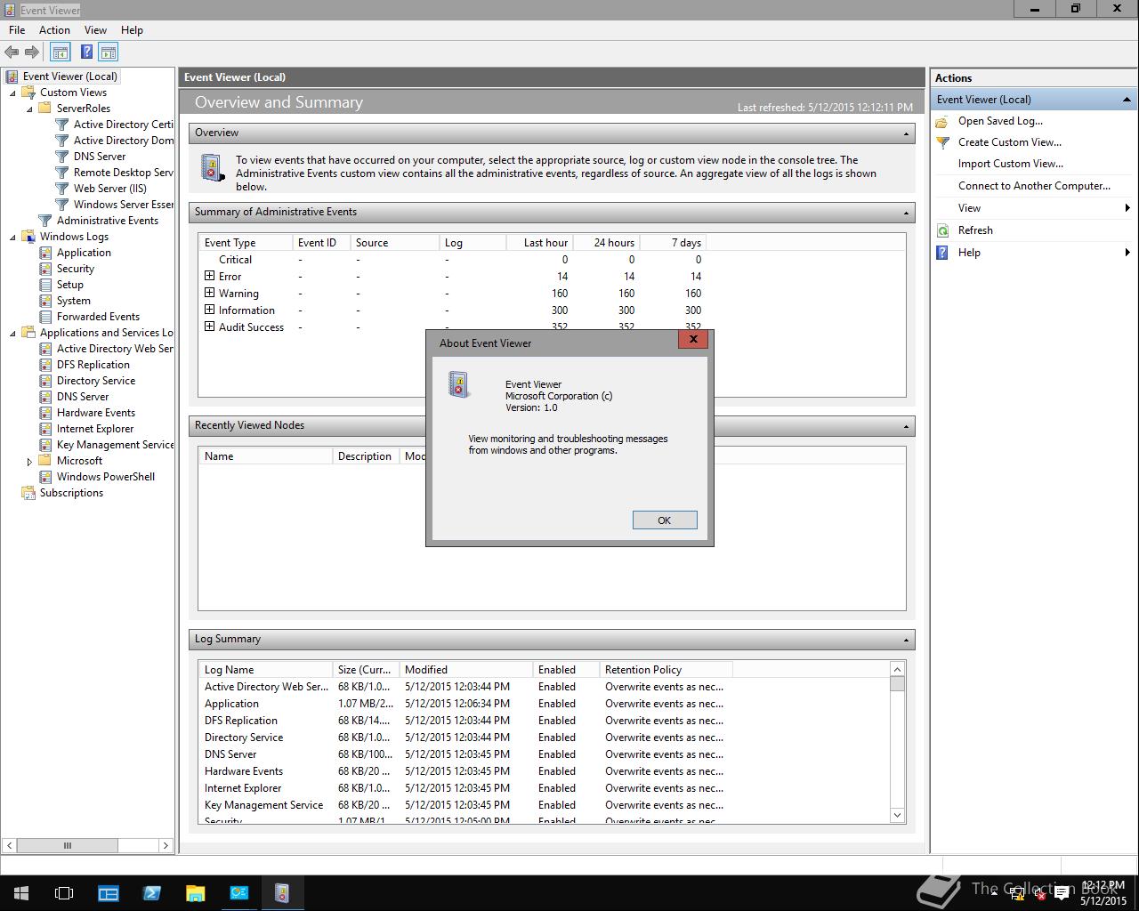Open the Help menu in menu bar

tap(132, 30)
